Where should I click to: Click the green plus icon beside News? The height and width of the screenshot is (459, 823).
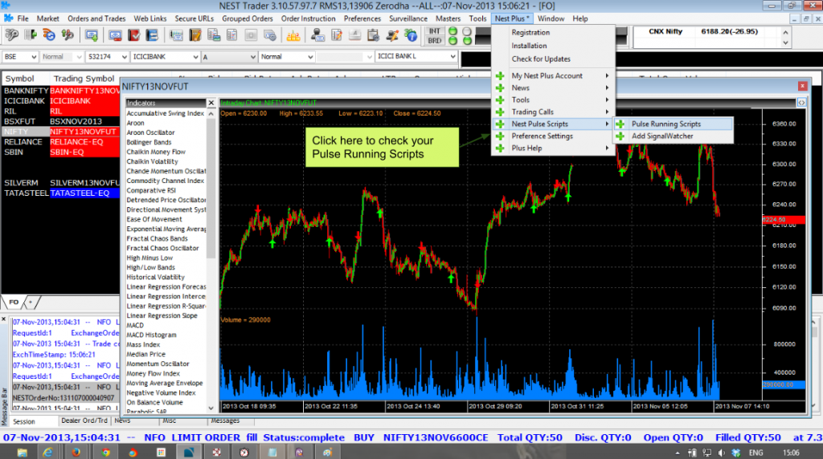tap(499, 88)
